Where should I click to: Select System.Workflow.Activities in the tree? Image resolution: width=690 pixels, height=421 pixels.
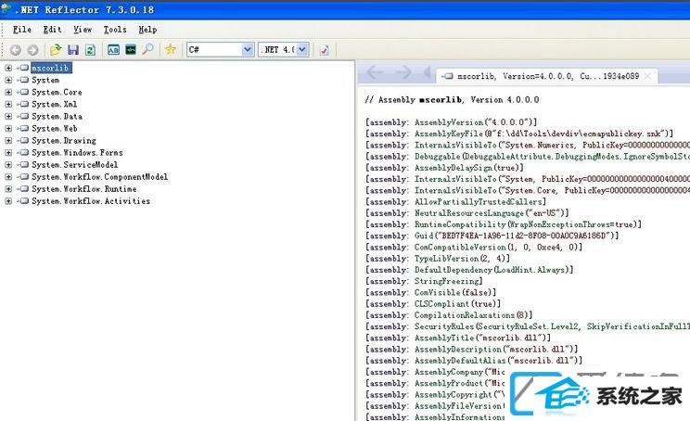click(x=91, y=201)
